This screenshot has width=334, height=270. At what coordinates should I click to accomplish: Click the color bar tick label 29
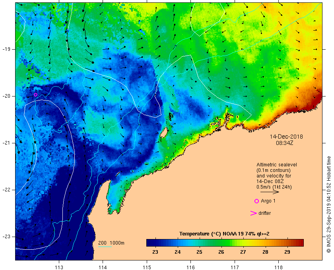tap(287, 252)
